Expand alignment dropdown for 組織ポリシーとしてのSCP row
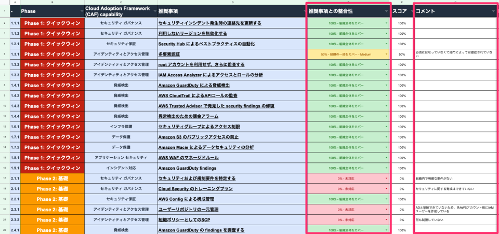This screenshot has width=499, height=234. 386,219
